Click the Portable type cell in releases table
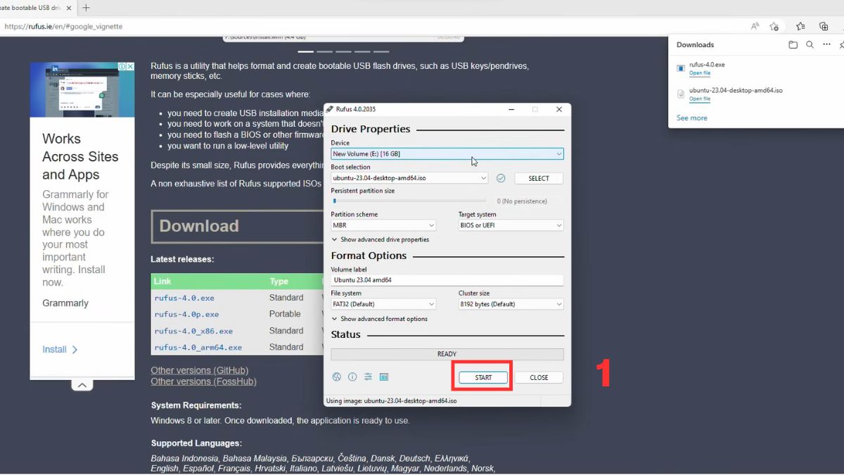 click(x=285, y=314)
